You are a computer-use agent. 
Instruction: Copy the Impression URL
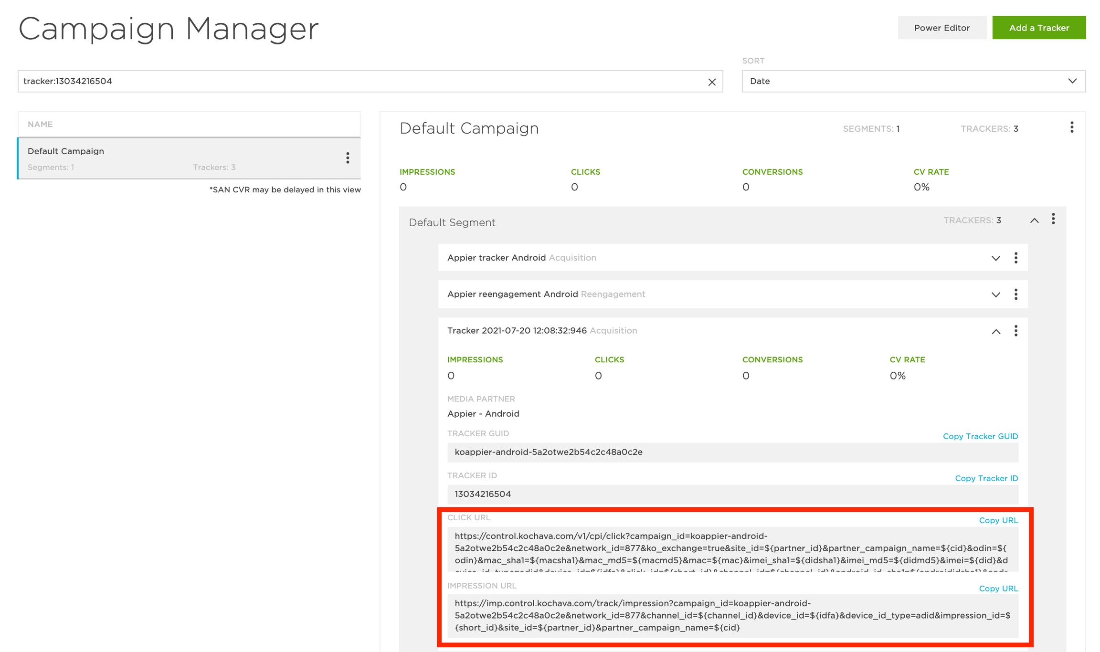(998, 589)
